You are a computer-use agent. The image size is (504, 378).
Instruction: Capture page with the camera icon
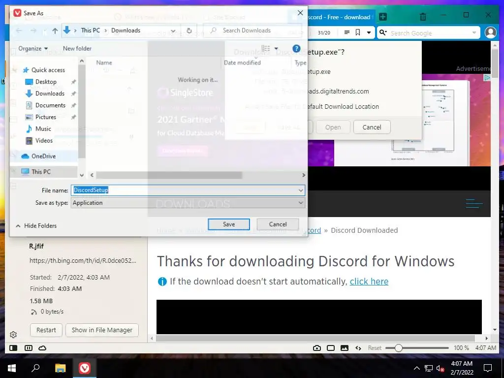(x=317, y=348)
